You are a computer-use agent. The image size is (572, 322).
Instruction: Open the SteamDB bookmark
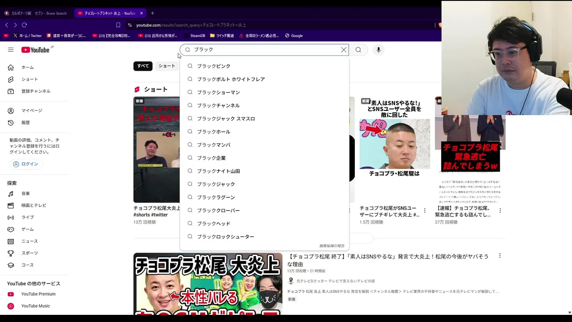[x=194, y=36]
